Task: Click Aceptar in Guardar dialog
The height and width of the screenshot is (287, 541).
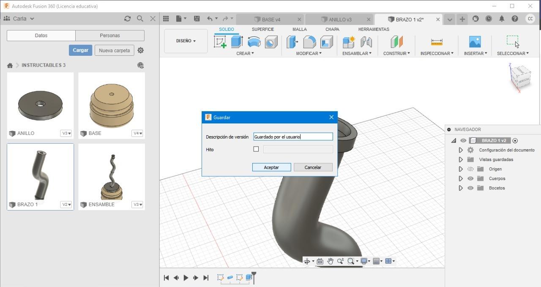Action: click(271, 167)
